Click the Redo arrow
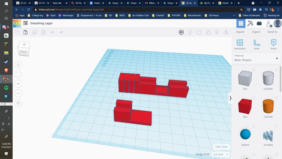The width and height of the screenshot is (282, 159). 61,32
